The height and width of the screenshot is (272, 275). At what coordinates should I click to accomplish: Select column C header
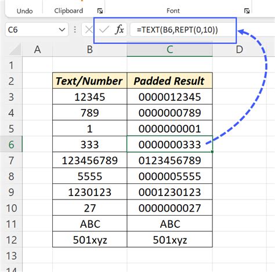(169, 50)
